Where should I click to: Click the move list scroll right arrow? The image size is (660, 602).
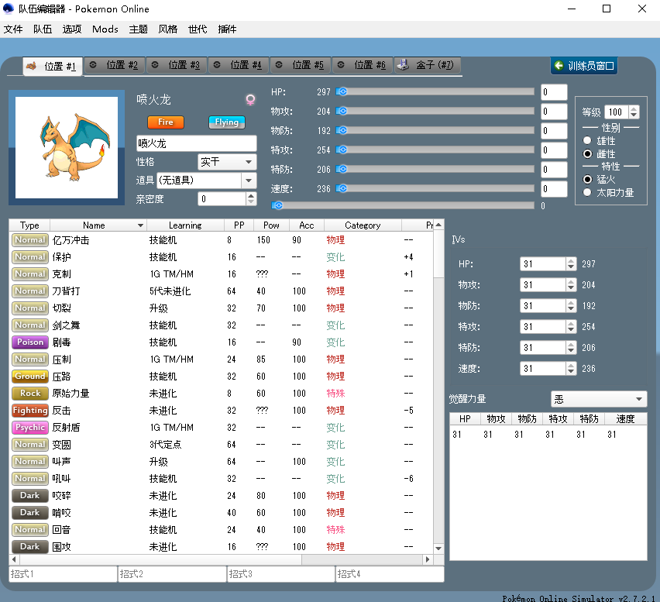(x=428, y=559)
